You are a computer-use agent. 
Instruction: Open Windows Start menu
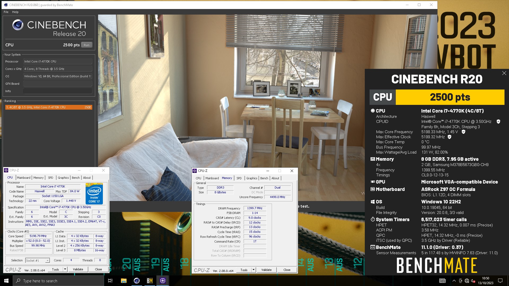[6, 281]
